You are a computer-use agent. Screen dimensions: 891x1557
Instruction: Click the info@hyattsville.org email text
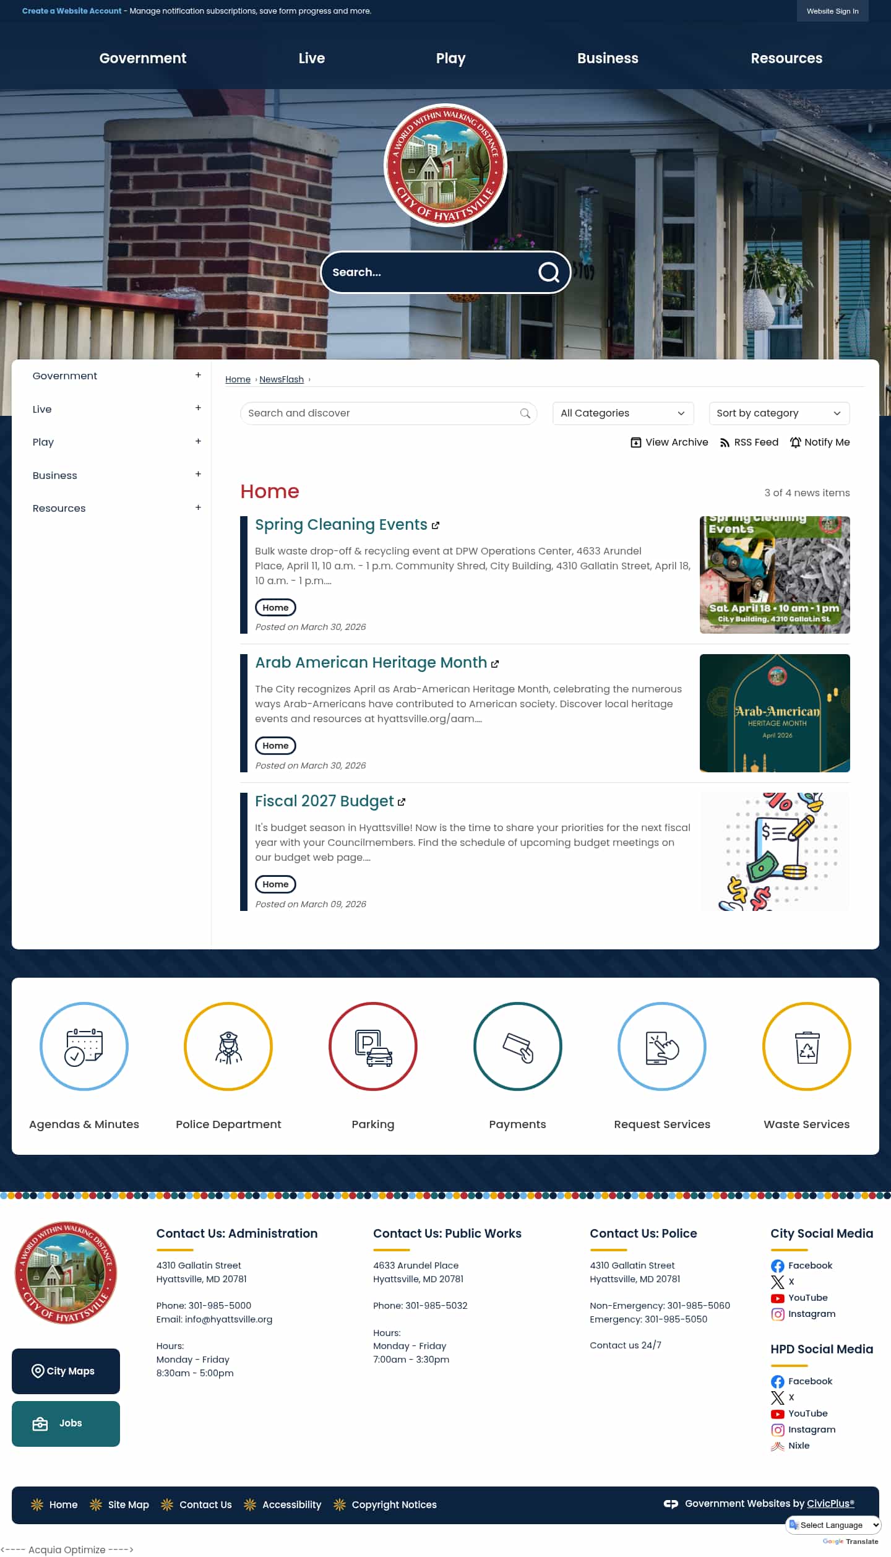(x=228, y=1319)
